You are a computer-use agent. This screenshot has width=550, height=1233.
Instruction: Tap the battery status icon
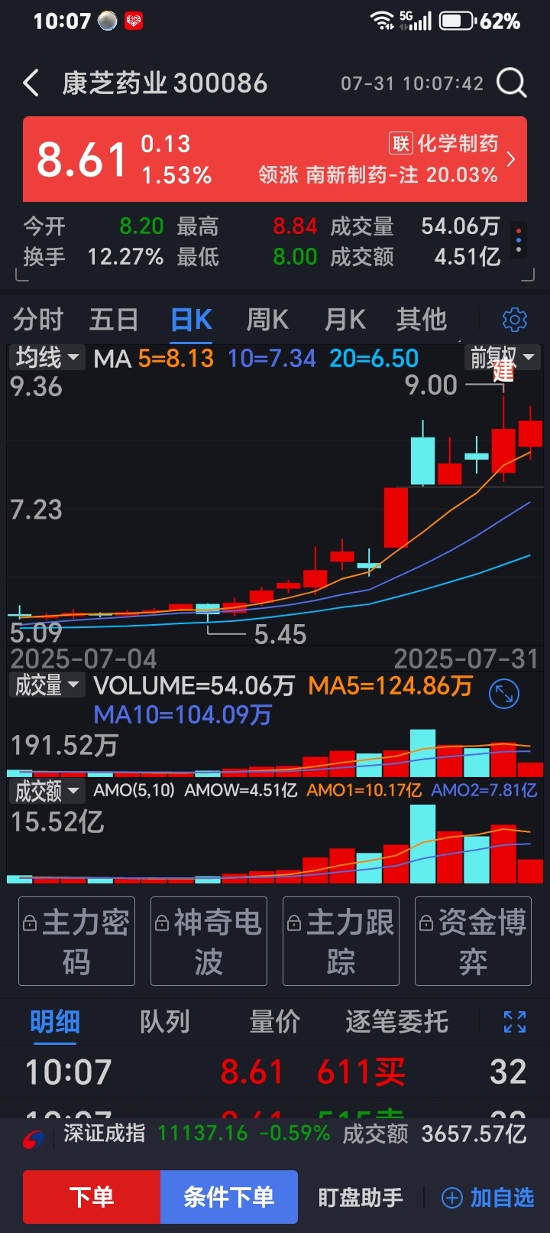(457, 21)
